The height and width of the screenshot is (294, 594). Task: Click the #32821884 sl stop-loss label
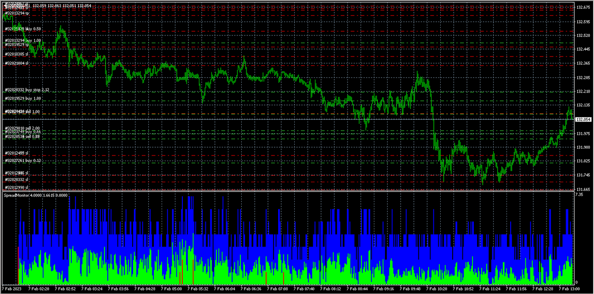17,63
